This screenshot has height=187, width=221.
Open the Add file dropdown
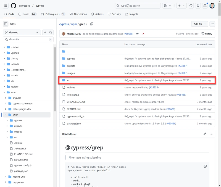click(x=199, y=24)
